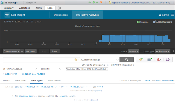The height and width of the screenshot is (101, 175).
Task: Show more tabs with double chevron
Action: pyautogui.click(x=60, y=8)
